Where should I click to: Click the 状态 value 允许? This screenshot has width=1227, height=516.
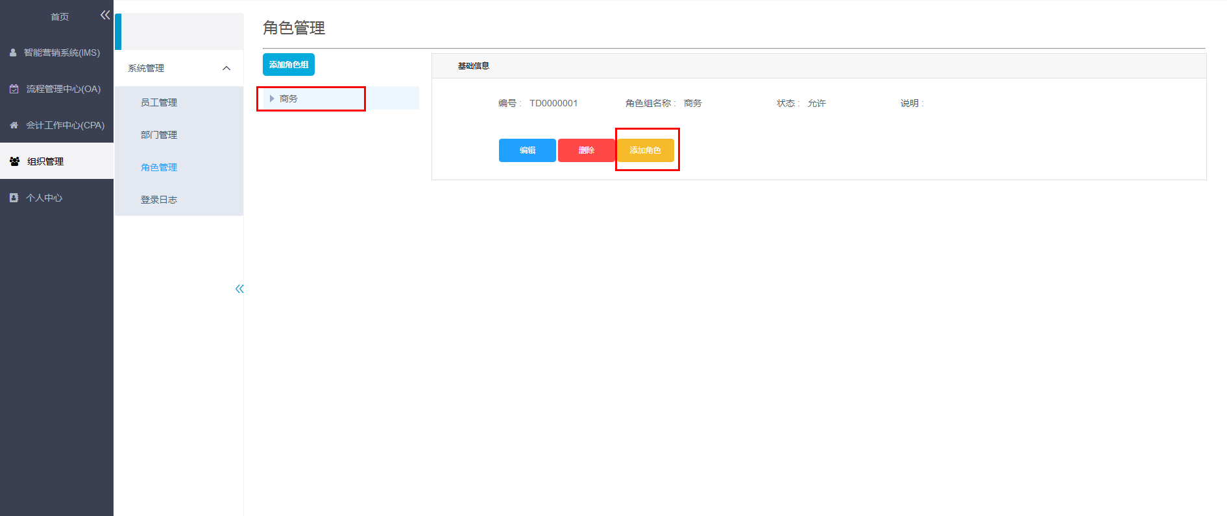tap(817, 103)
